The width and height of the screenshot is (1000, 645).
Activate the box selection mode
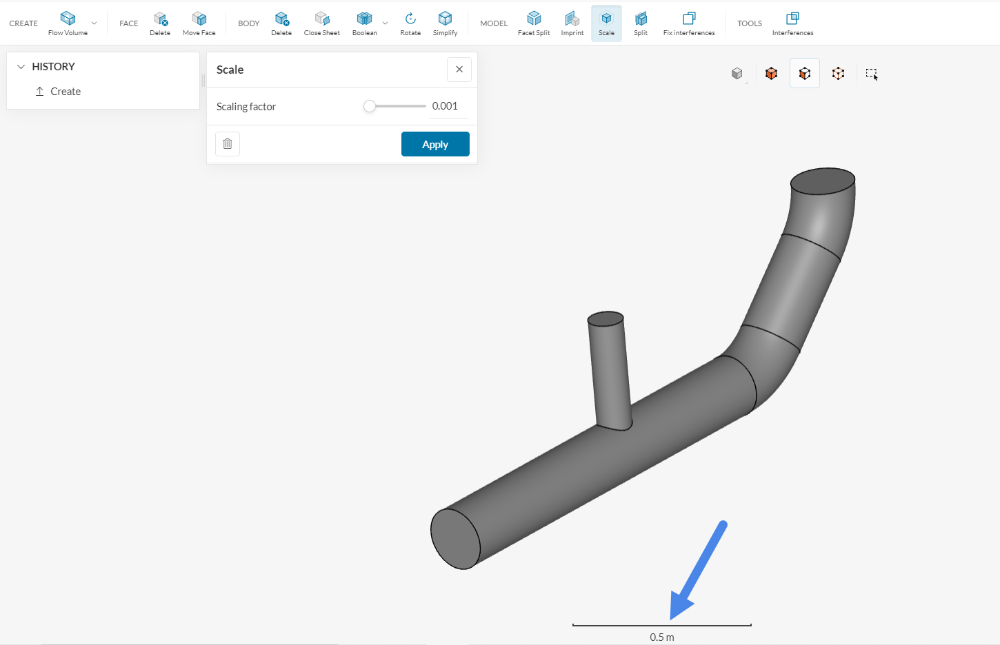point(871,73)
